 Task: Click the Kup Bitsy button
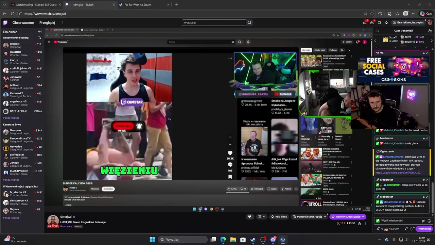pos(279,217)
